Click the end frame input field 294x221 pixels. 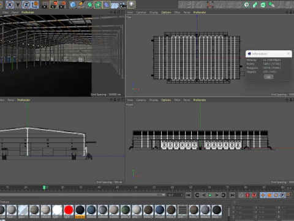175,195
